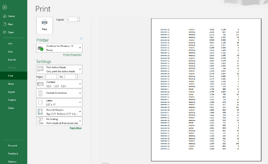Click the Open folder icon
268x164 pixels.
5,32
